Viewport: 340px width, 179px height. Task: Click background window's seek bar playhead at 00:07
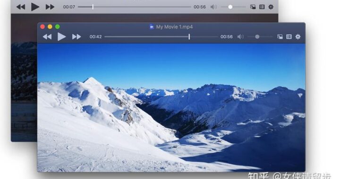(x=93, y=7)
